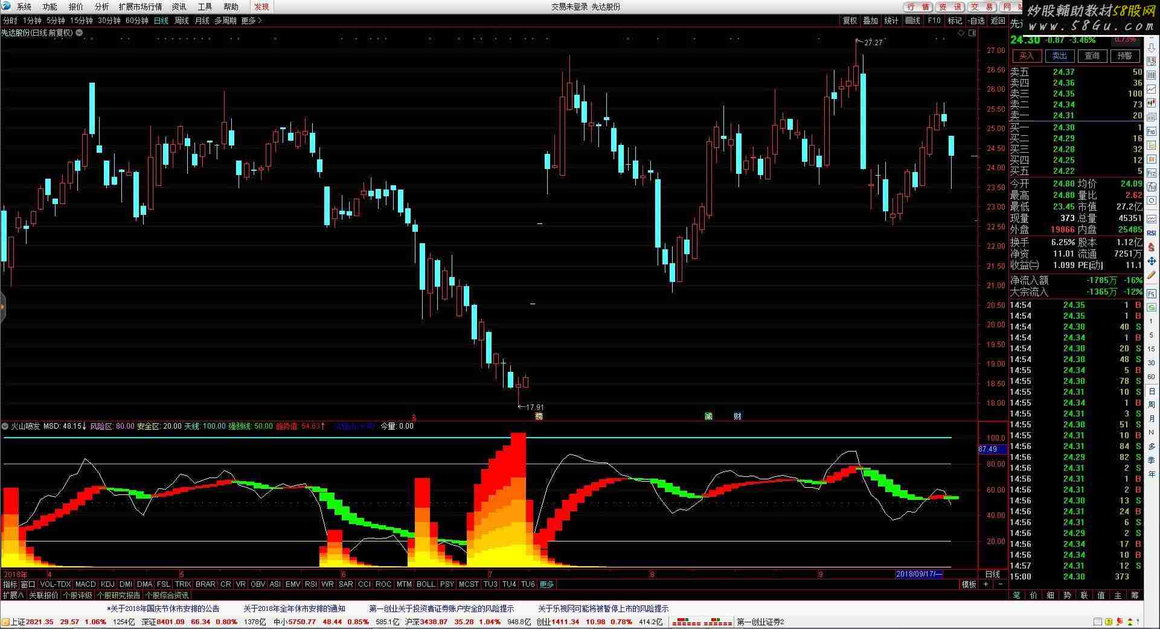Click the '年' yearly period in right sidebar
This screenshot has width=1160, height=629.
[x=1151, y=474]
